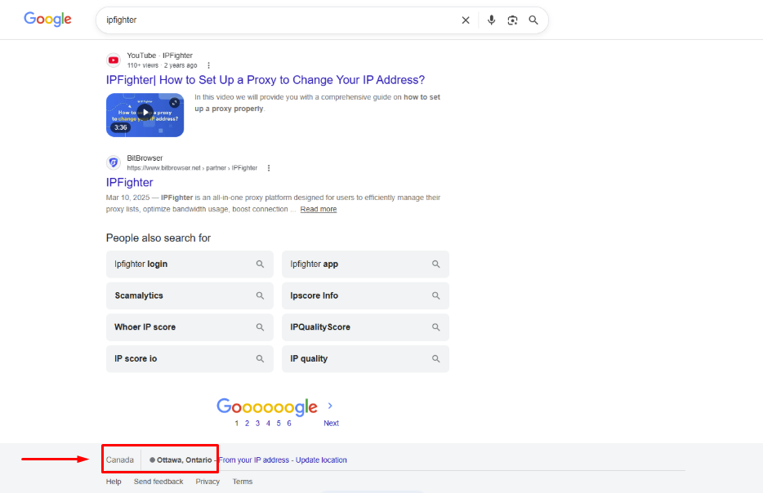Play the proxy setup video thumbnail
Image resolution: width=763 pixels, height=493 pixels.
point(145,115)
